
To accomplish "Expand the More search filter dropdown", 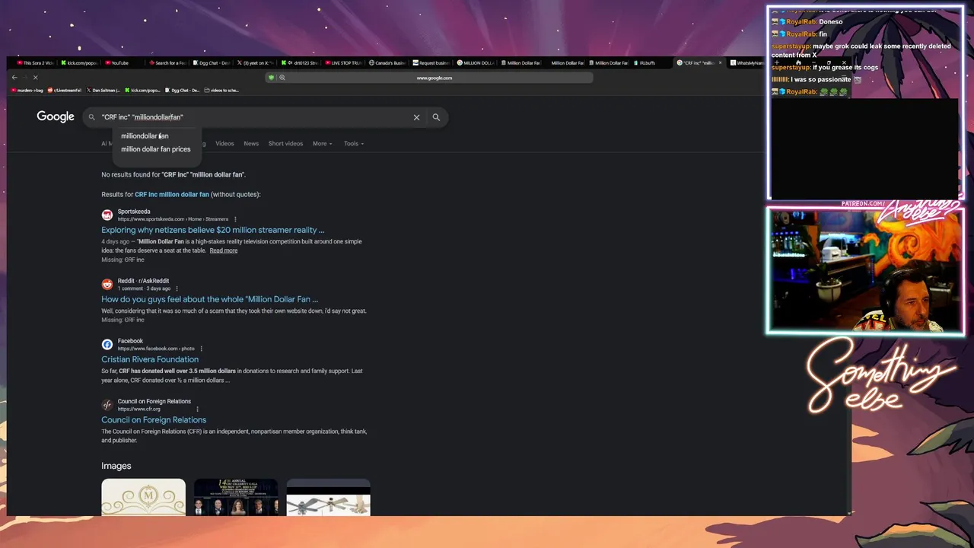I will 323,143.
